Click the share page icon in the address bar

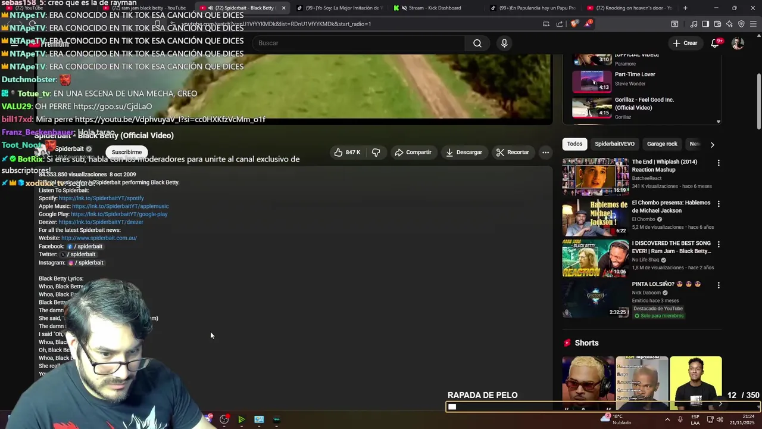(560, 24)
